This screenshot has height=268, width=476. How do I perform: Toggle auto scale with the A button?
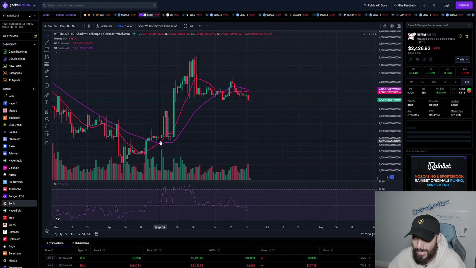pyautogui.click(x=388, y=177)
